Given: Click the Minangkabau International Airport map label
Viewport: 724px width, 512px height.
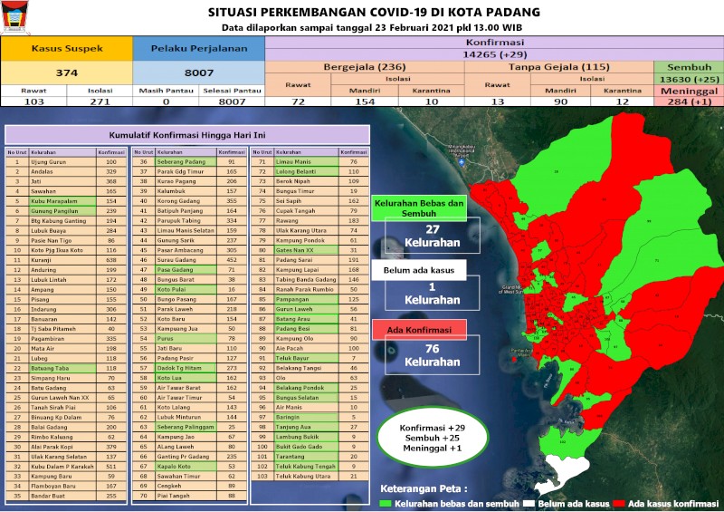Looking at the screenshot, I should click(x=462, y=150).
